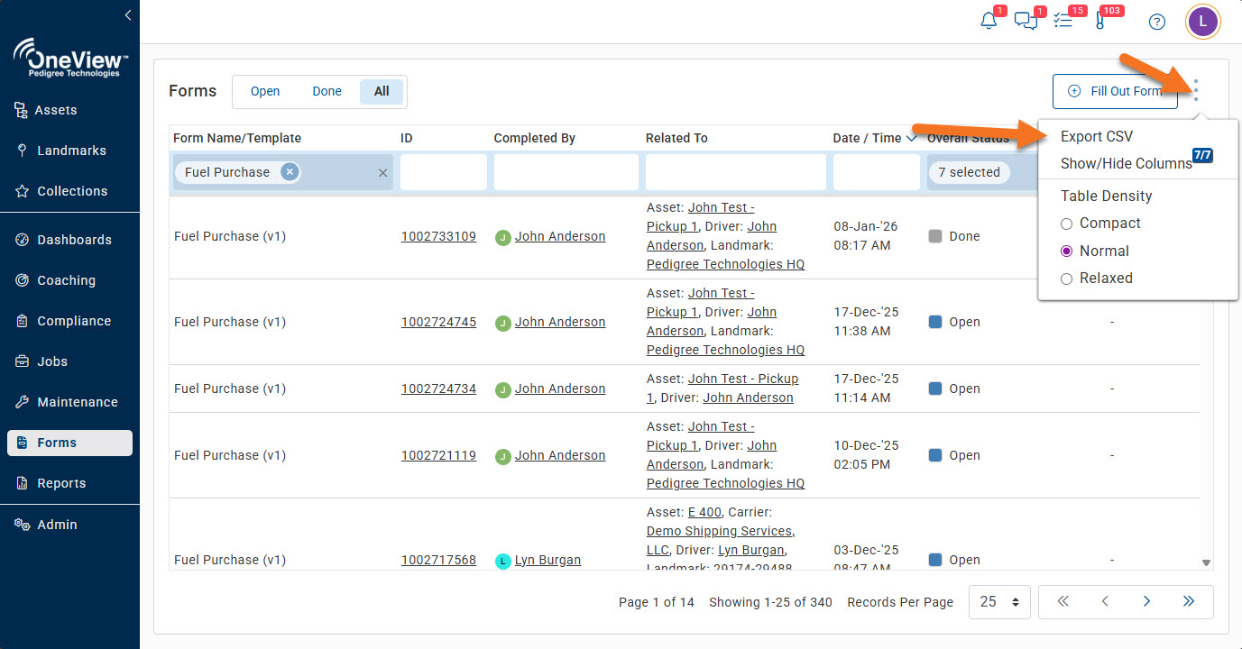Sort by the Date / Time column arrow

[x=912, y=138]
